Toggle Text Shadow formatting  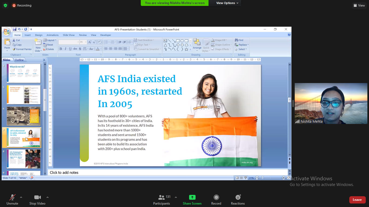80,49
